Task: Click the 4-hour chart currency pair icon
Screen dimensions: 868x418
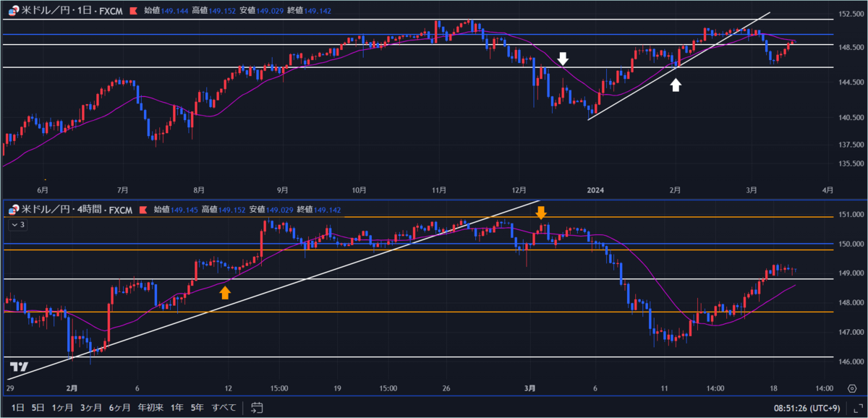Action: pyautogui.click(x=12, y=210)
